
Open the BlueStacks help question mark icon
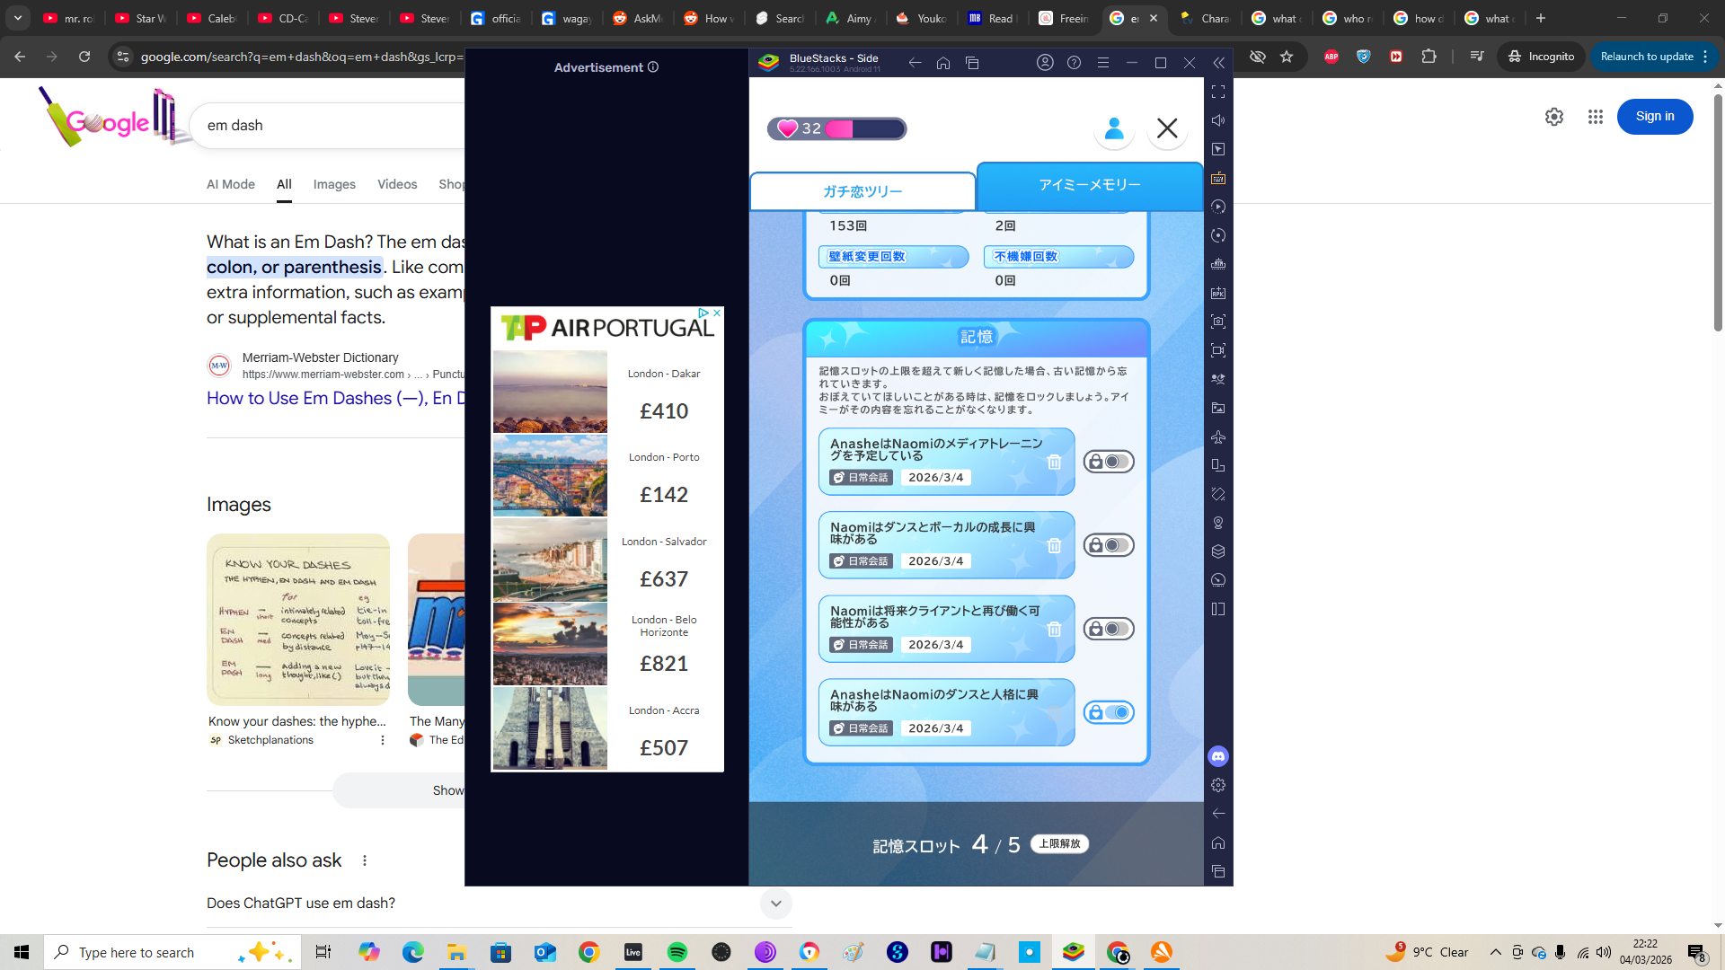[1074, 63]
